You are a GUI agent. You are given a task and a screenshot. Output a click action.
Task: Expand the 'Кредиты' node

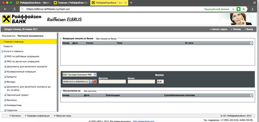[5, 77]
